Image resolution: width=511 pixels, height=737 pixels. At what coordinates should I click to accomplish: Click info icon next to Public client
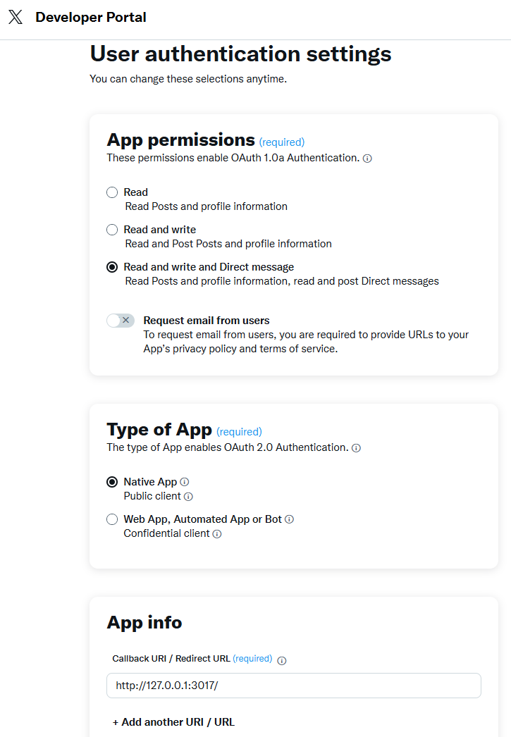pyautogui.click(x=188, y=496)
